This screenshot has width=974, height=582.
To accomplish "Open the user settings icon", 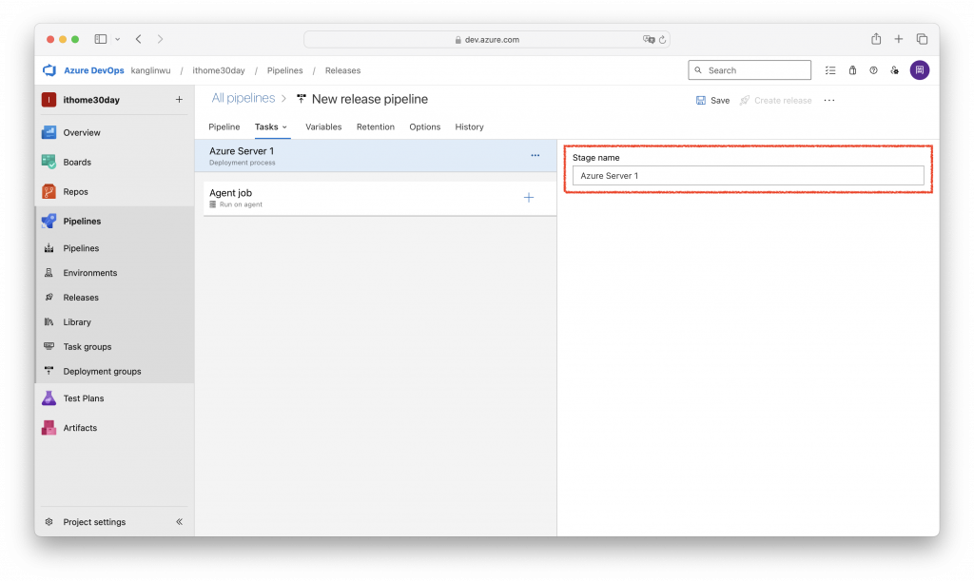I will 894,70.
